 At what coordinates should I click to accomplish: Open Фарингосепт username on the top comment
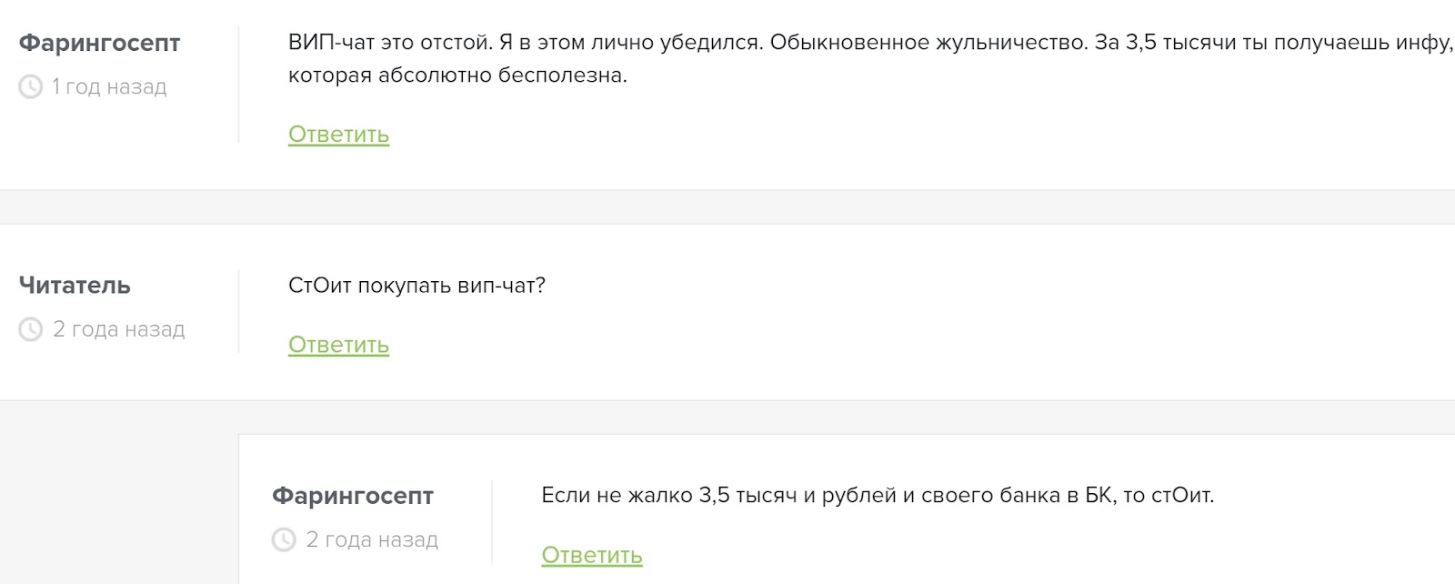coord(100,44)
